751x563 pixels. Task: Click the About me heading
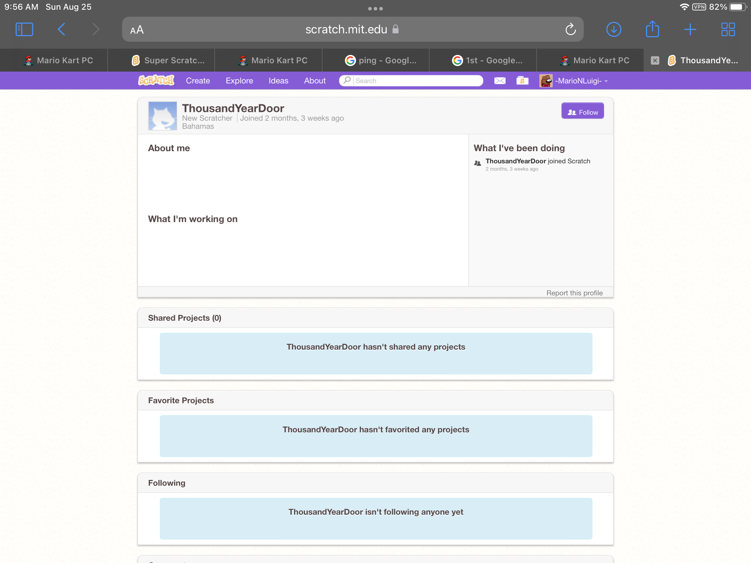click(x=169, y=148)
